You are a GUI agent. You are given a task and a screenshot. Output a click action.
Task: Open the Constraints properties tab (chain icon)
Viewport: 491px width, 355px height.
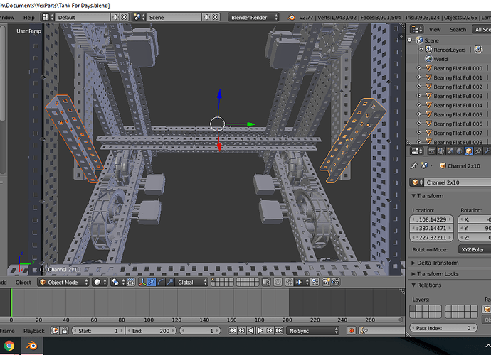(x=477, y=151)
